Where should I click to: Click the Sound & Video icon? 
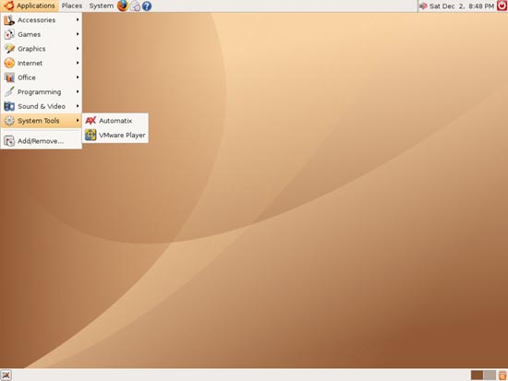click(x=9, y=106)
